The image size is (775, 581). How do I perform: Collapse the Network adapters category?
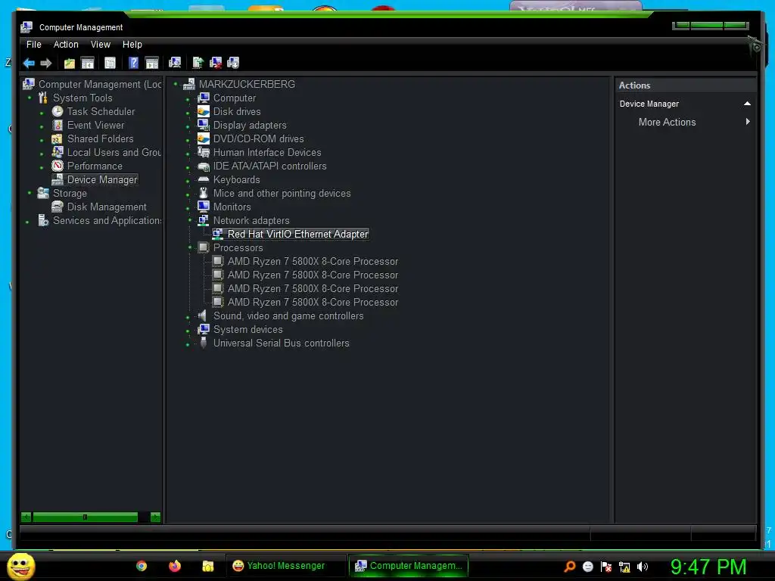click(x=190, y=220)
